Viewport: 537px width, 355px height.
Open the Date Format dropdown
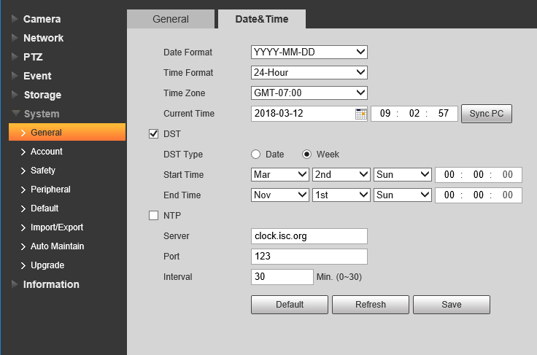pos(309,52)
